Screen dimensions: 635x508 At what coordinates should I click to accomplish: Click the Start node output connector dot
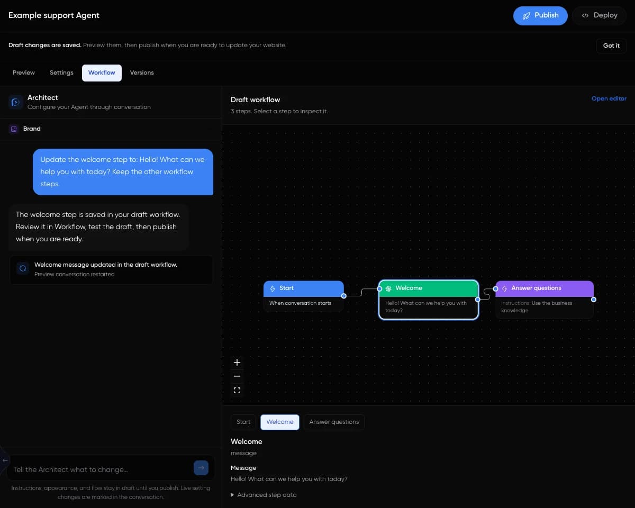pos(344,296)
